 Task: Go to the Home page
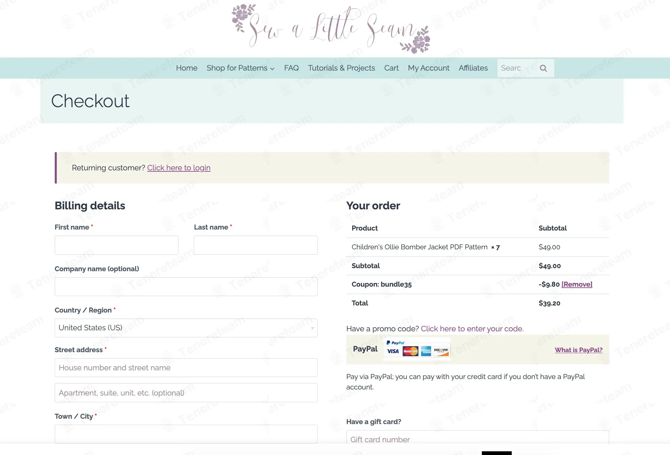click(x=186, y=68)
